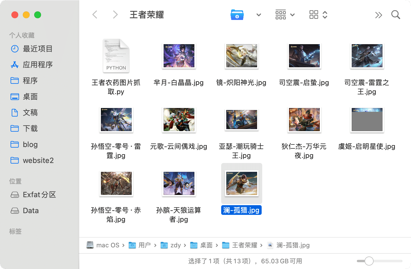Select the Python file 王者农药图片抓取.py icon
The height and width of the screenshot is (269, 411).
116,56
